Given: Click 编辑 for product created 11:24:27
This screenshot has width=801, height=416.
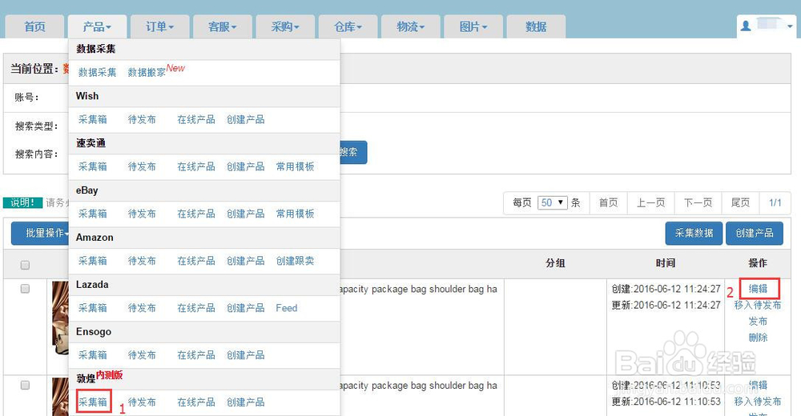Looking at the screenshot, I should pyautogui.click(x=758, y=289).
